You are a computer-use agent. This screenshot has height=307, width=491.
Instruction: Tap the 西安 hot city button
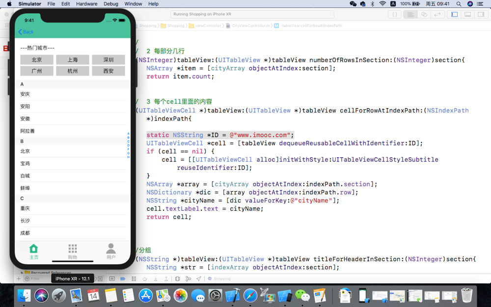[109, 71]
